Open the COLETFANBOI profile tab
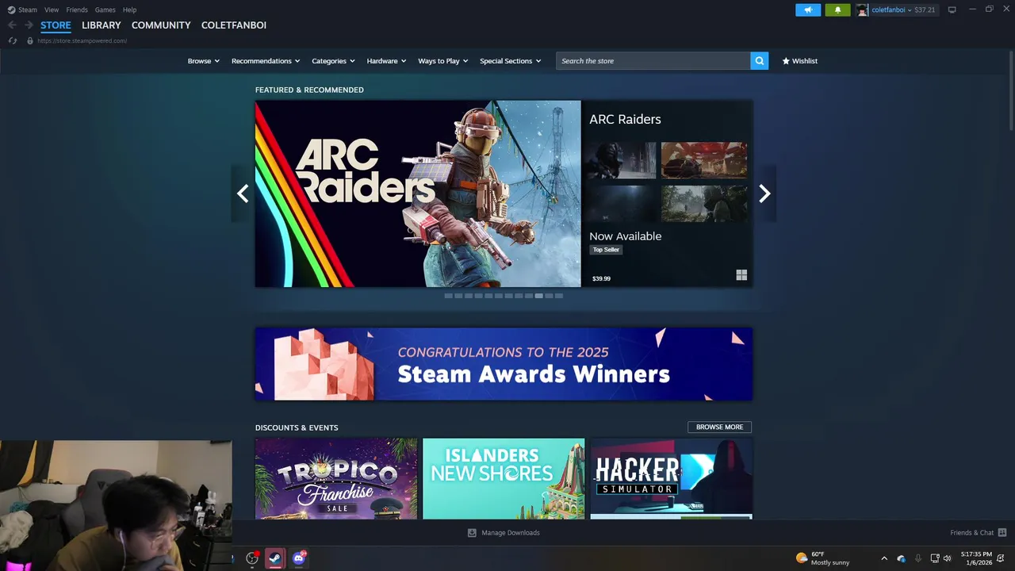 pos(234,25)
